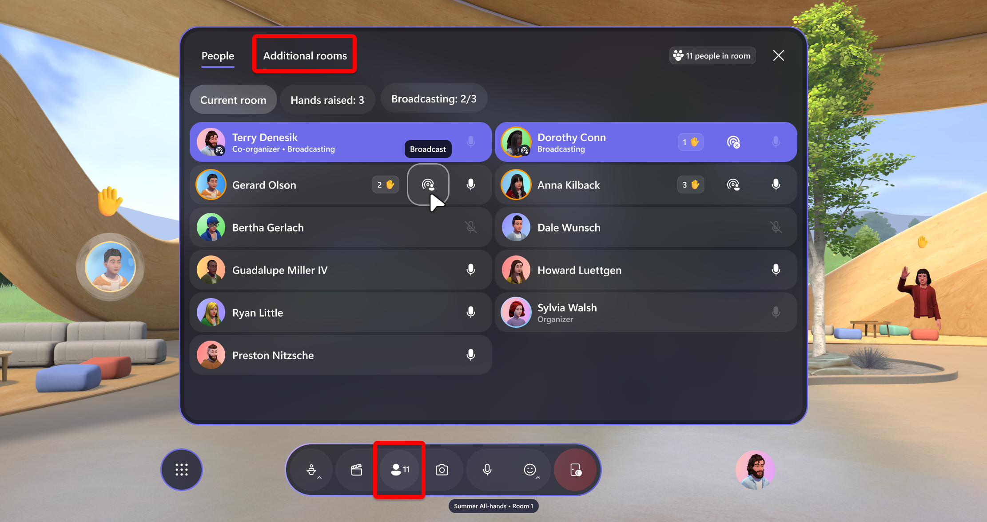The image size is (987, 522).
Task: Click the broadcast icon for Anna Kilback
Action: pyautogui.click(x=733, y=185)
